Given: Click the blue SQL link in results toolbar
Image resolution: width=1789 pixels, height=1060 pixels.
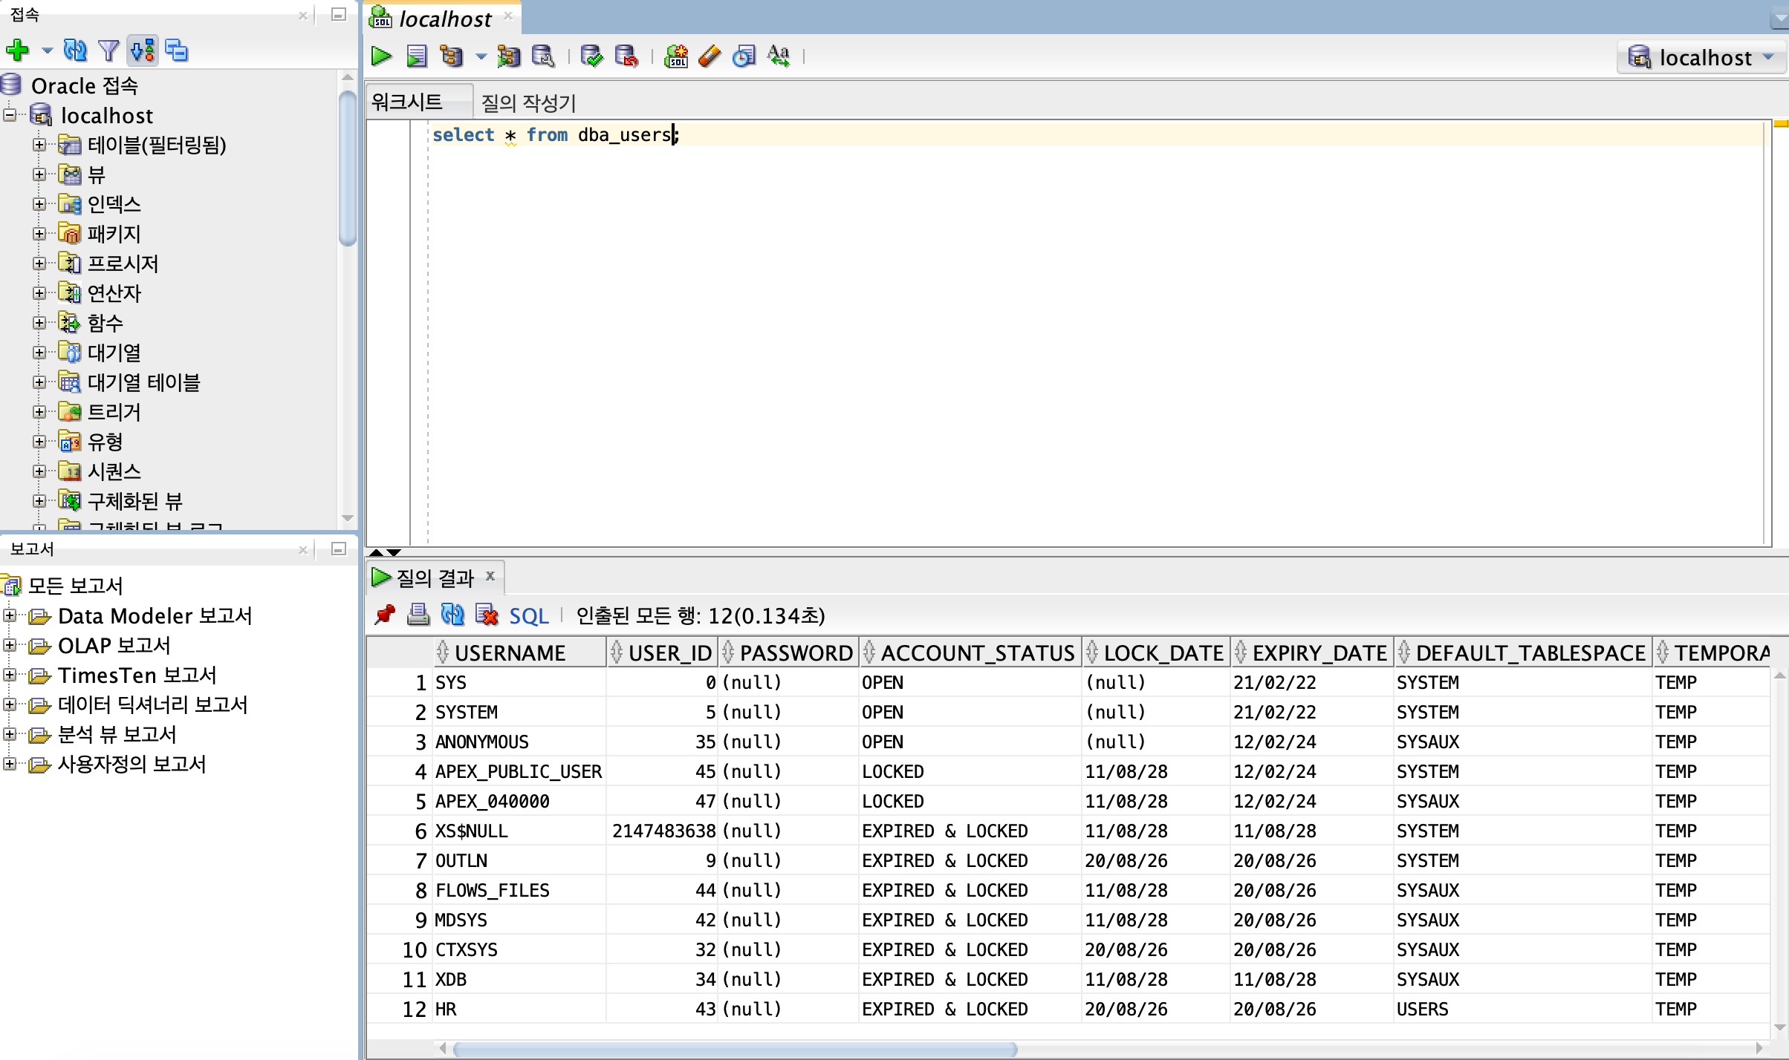Looking at the screenshot, I should coord(528,615).
